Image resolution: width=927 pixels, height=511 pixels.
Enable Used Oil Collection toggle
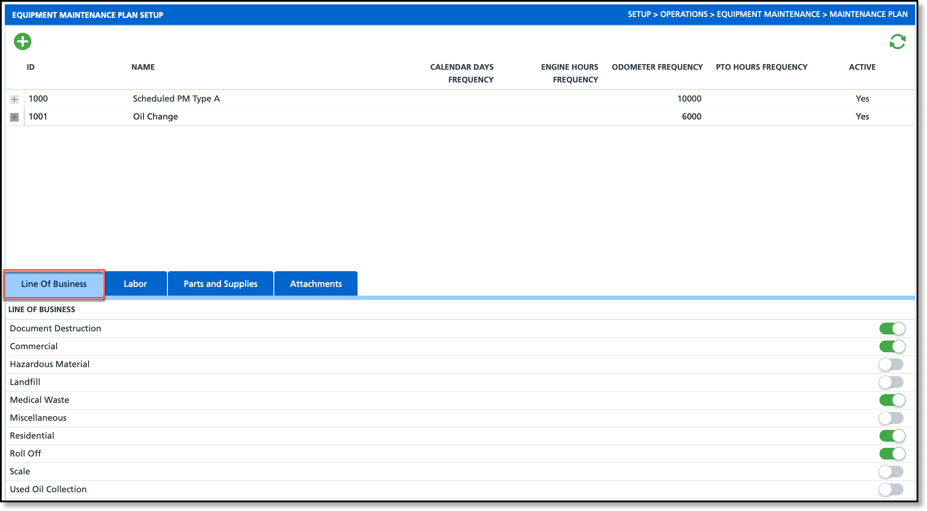891,489
